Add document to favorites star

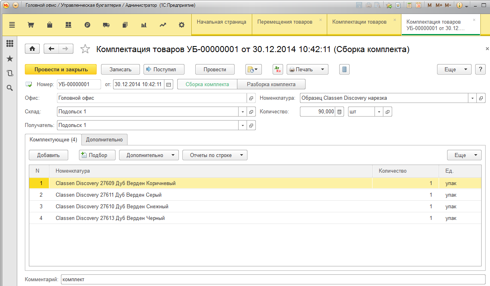[x=85, y=49]
